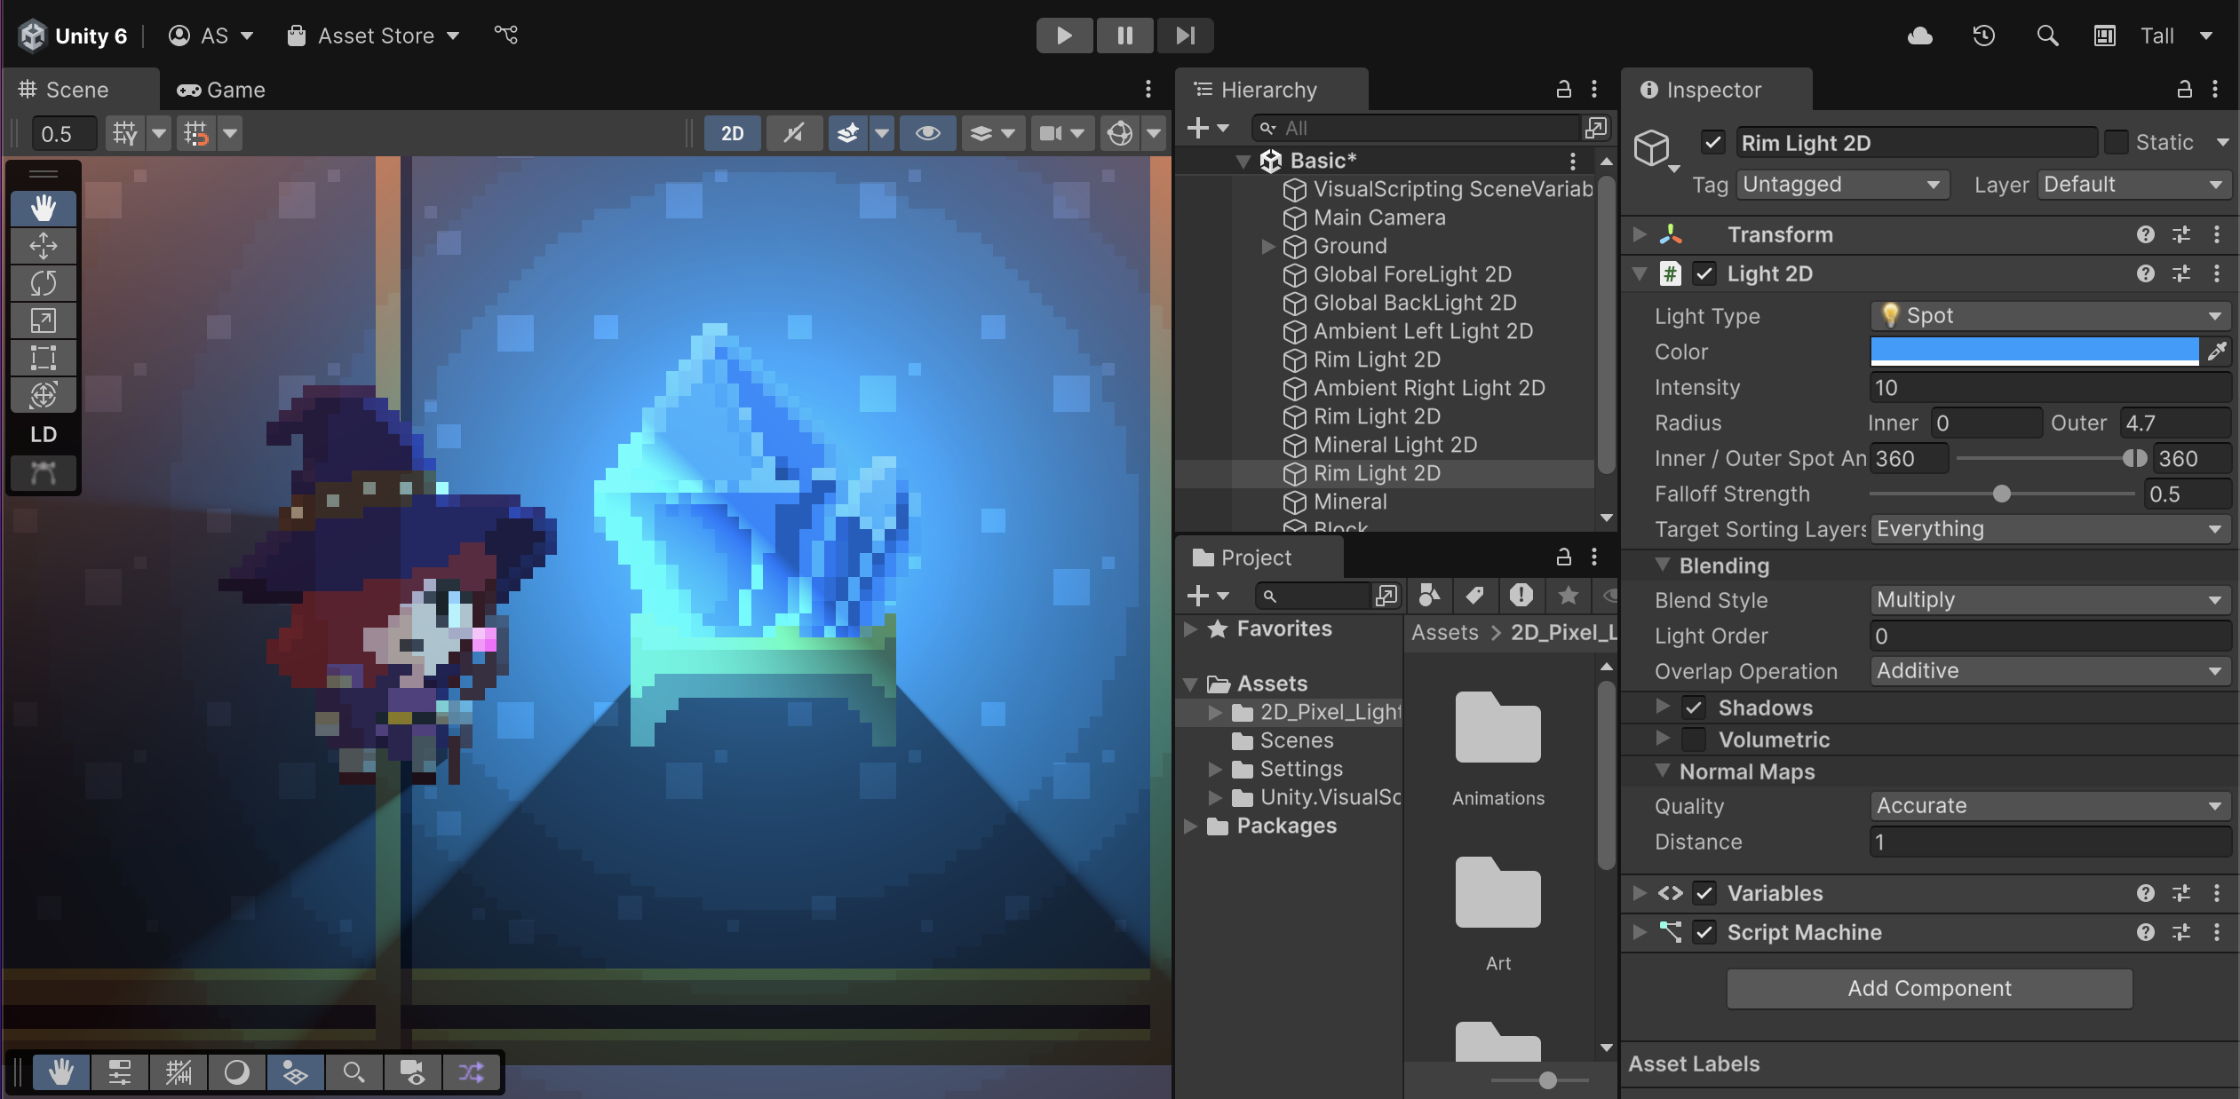Open the Light Type dropdown
The width and height of the screenshot is (2240, 1099).
coord(2050,316)
